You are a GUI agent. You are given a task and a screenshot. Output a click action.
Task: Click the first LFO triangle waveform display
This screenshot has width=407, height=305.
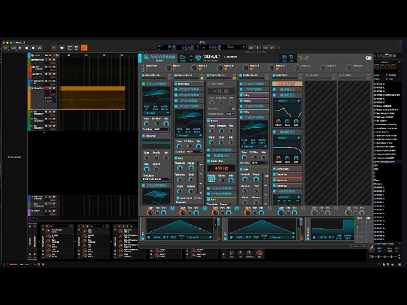pyautogui.click(x=179, y=226)
